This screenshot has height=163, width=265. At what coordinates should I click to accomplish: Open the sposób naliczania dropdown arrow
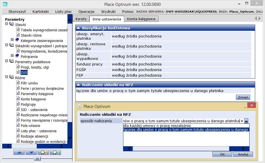[246, 121]
